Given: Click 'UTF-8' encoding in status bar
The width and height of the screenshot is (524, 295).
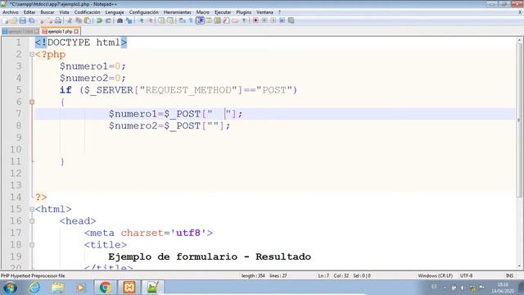Looking at the screenshot, I should point(466,275).
